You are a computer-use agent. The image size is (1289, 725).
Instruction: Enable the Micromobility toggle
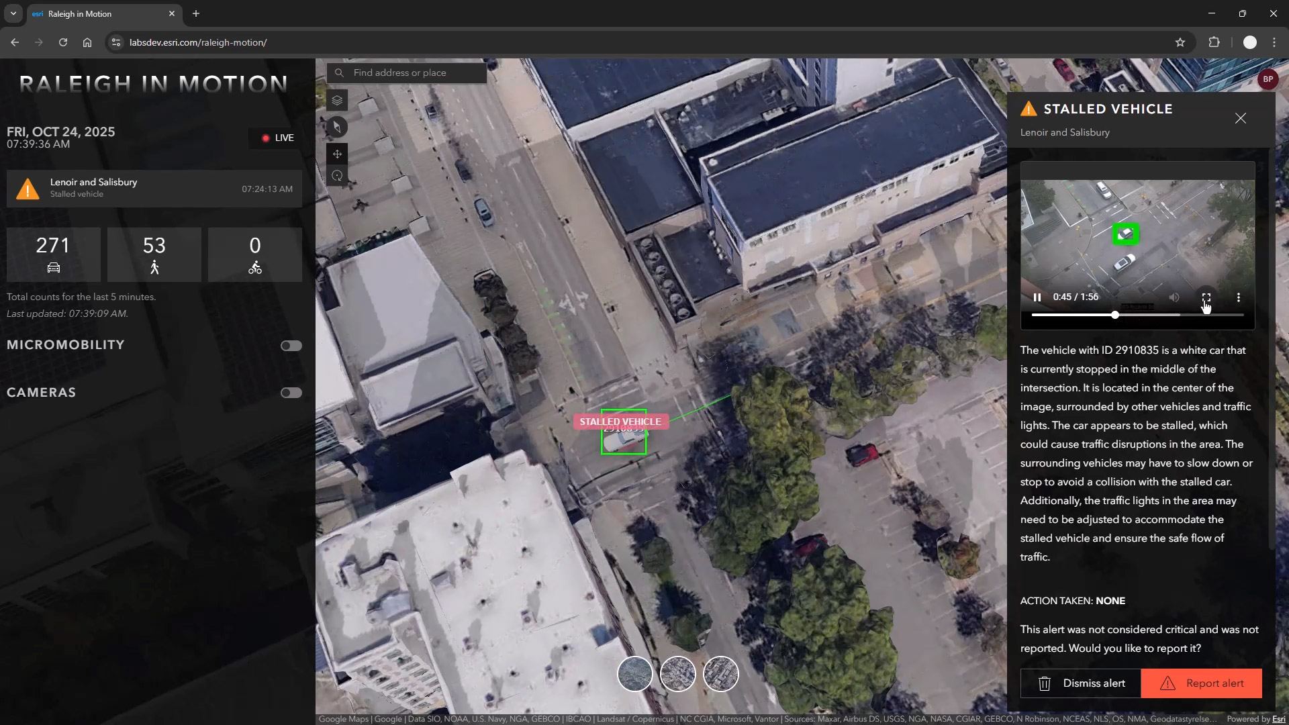click(x=291, y=346)
